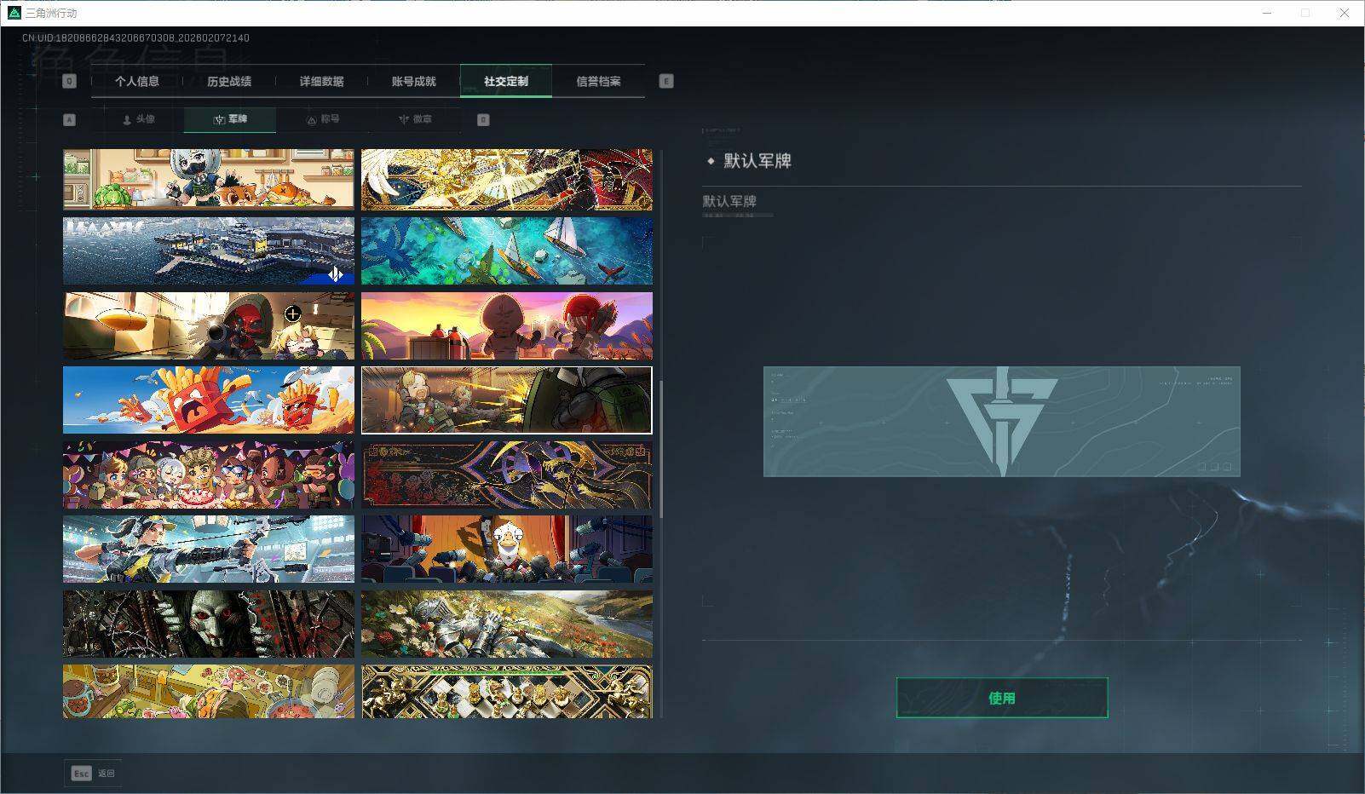Viewport: 1365px width, 794px height.
Task: Open the 账号成就 tab
Action: (413, 81)
